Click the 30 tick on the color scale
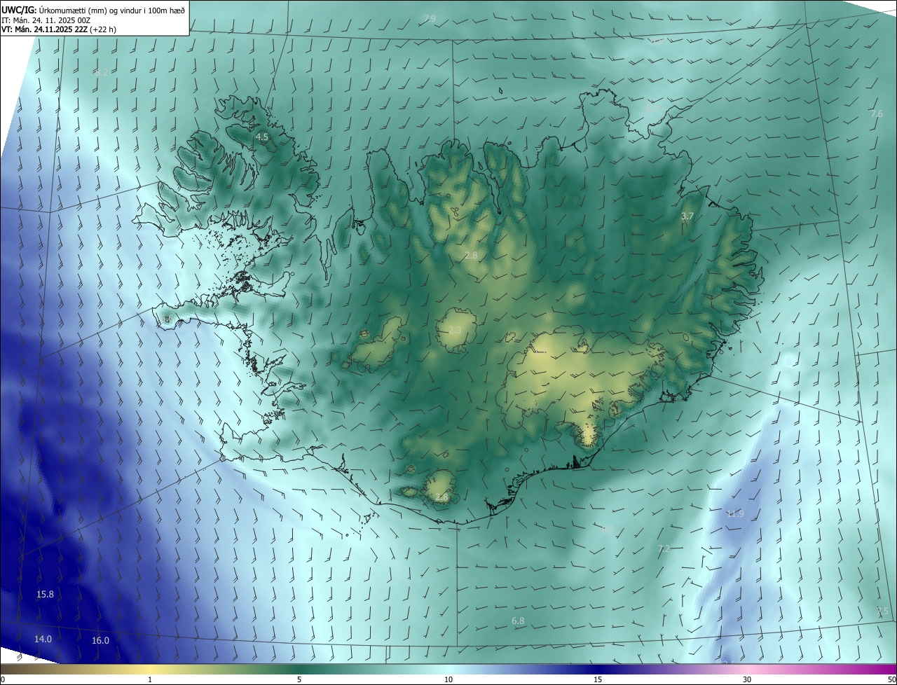 747,679
